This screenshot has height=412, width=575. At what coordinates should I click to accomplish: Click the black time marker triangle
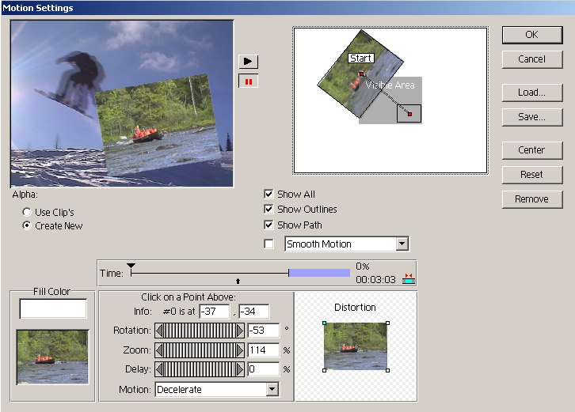pos(131,266)
